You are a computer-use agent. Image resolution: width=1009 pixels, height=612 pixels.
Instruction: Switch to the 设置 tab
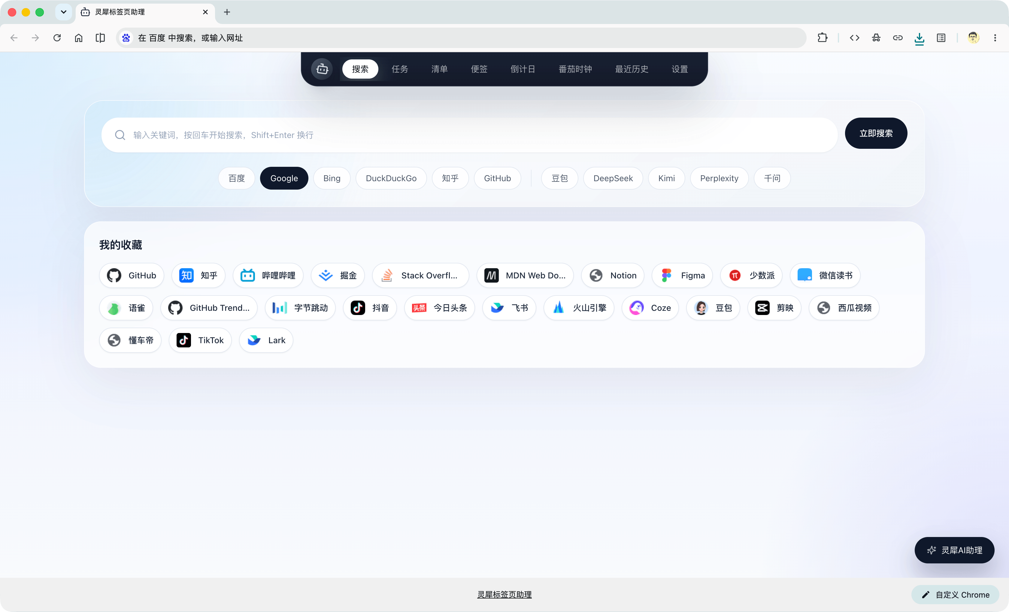[680, 69]
